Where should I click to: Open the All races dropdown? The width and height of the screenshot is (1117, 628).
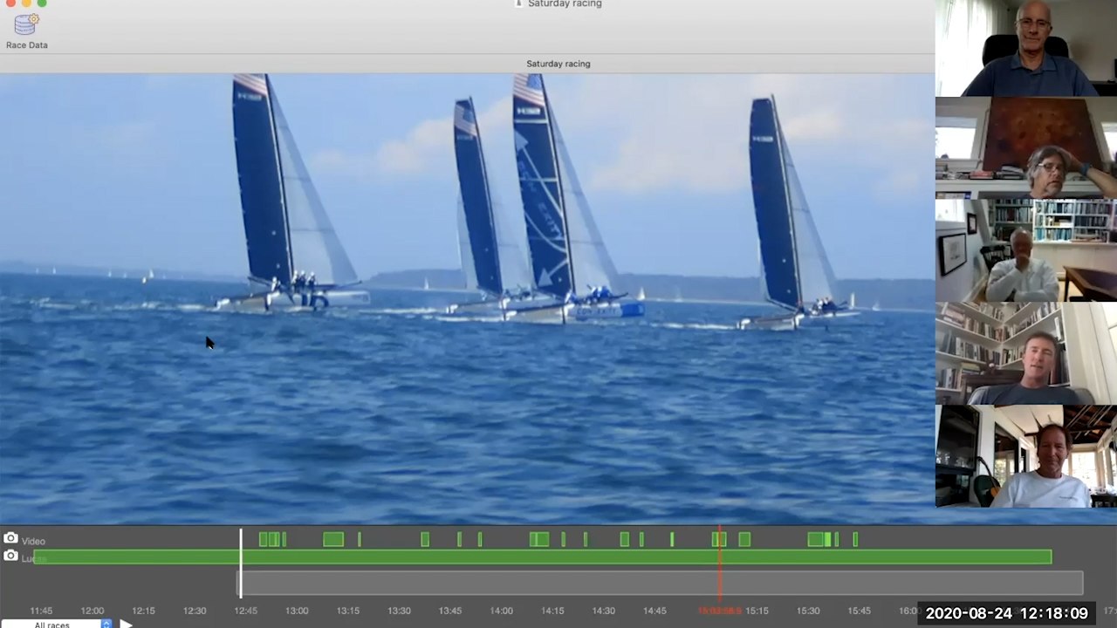pyautogui.click(x=58, y=625)
